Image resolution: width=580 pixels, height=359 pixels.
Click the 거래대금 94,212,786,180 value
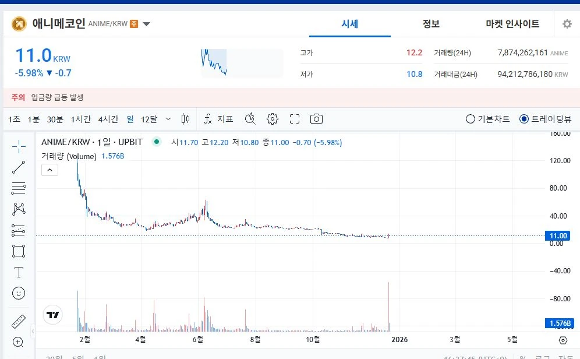click(525, 74)
